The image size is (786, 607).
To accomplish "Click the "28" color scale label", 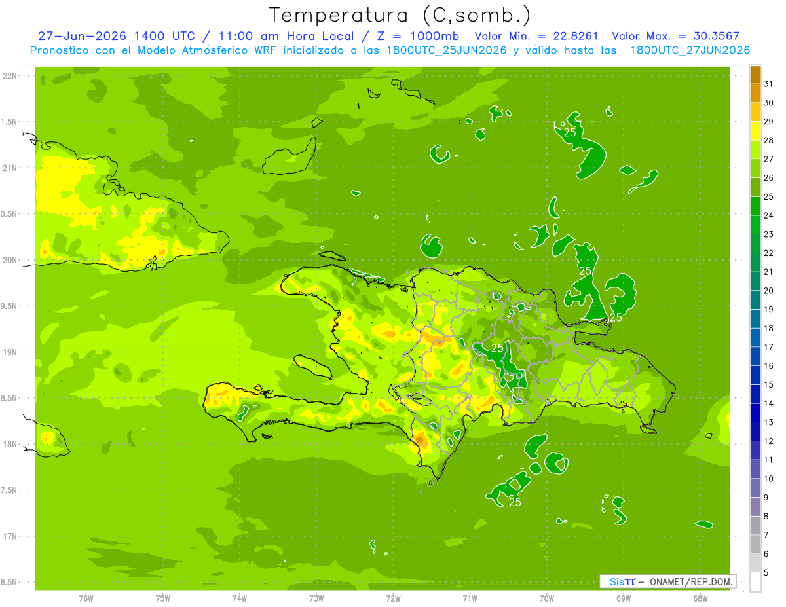I will click(769, 140).
